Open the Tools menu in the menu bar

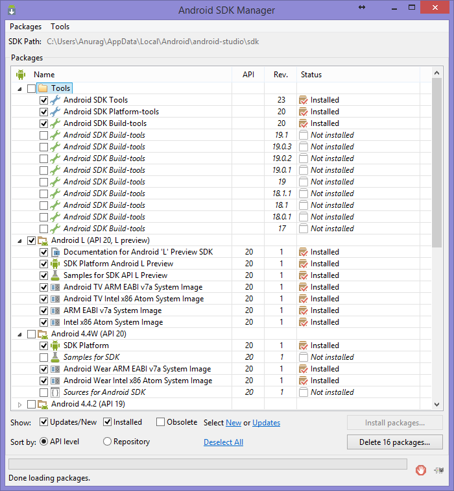(x=60, y=27)
